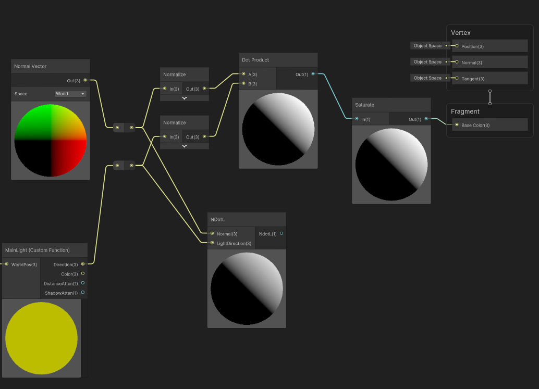The height and width of the screenshot is (389, 539).
Task: Click the Normal Vector node's Out(3) port
Action: (x=85, y=80)
